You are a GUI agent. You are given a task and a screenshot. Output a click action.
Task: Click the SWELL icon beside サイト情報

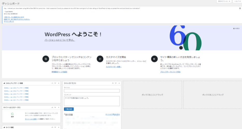point(4,127)
